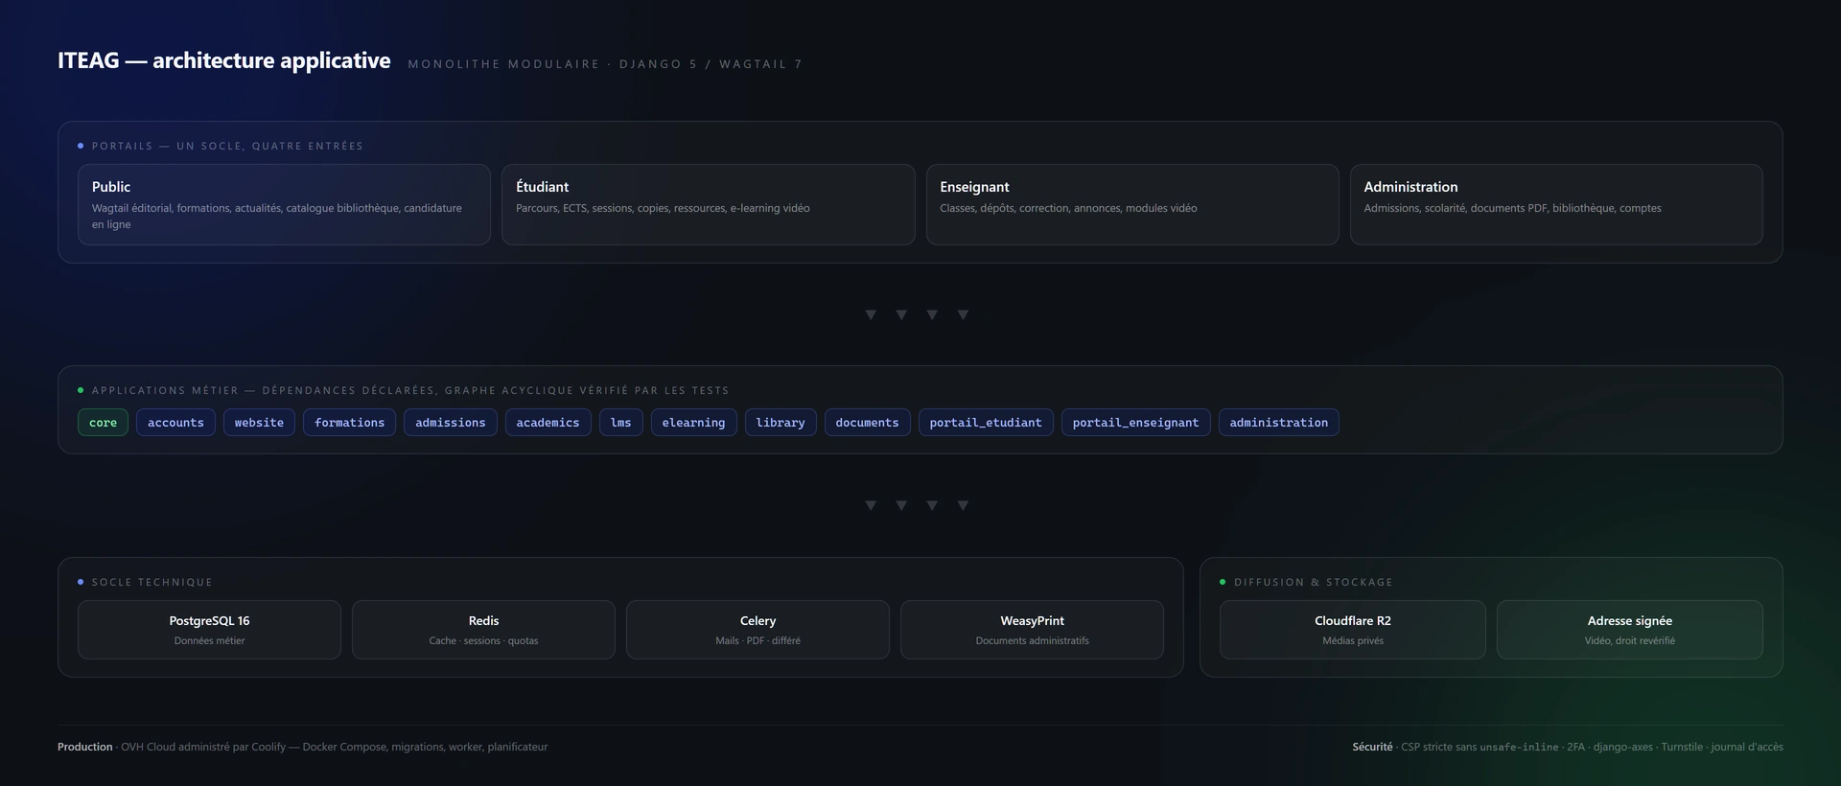Click the monospace administration app chip
This screenshot has height=786, width=1841.
(1279, 423)
